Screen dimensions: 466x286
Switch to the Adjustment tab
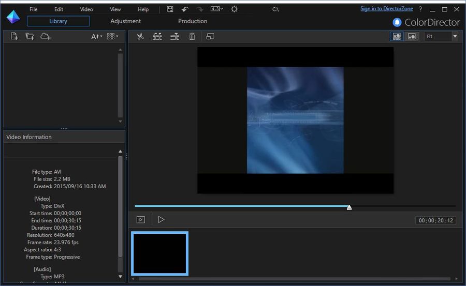(125, 21)
